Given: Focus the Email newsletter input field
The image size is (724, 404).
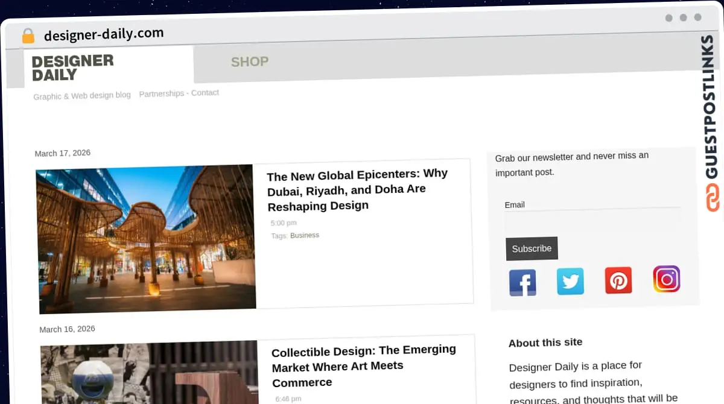Looking at the screenshot, I should tap(592, 220).
